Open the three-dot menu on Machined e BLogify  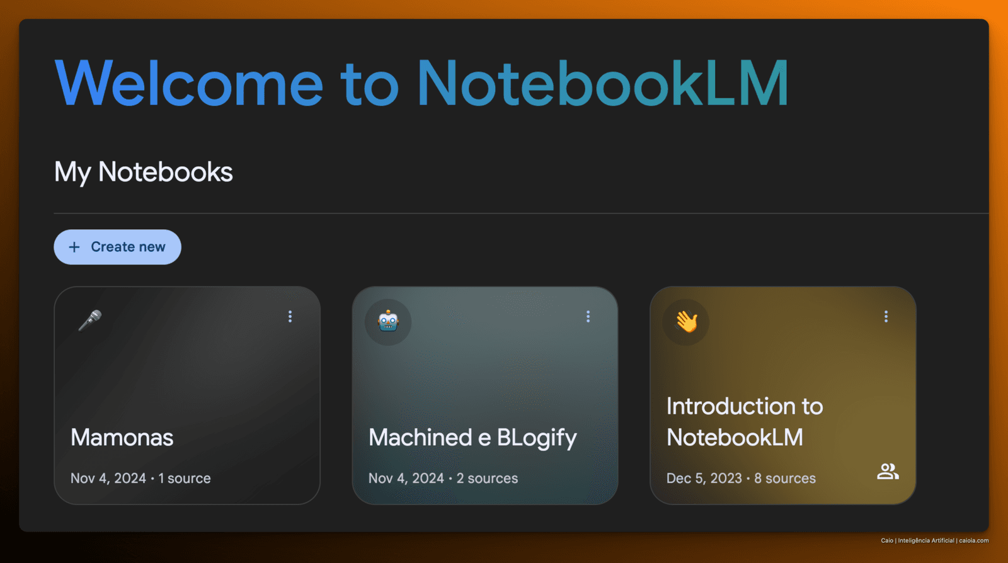[588, 316]
